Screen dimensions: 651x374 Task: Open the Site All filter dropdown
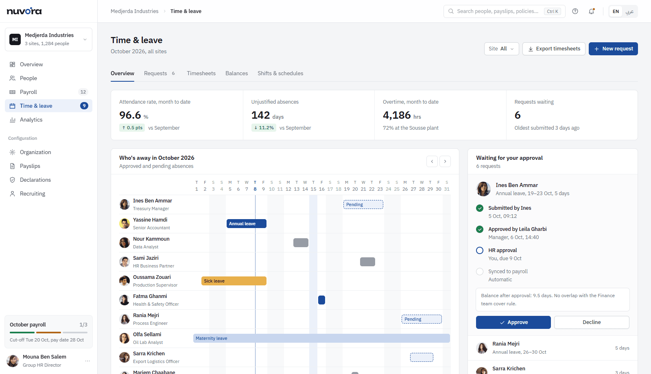point(501,49)
